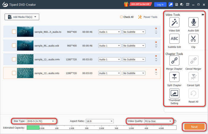Open No Subtitle dropdown for sample_960...h_audio.ts
The height and width of the screenshot is (134, 208).
click(x=134, y=32)
